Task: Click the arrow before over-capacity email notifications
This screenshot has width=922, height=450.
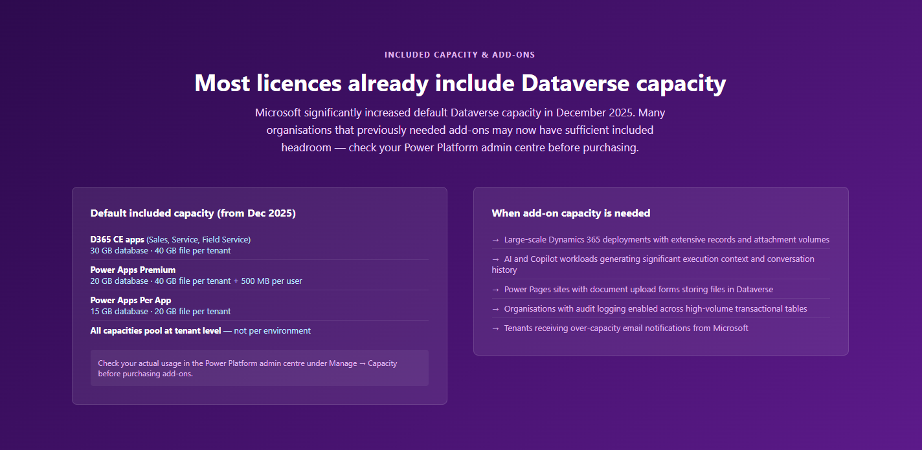Action: 495,328
